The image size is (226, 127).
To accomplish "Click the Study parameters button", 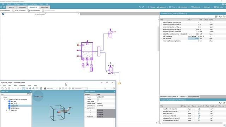I will pyautogui.click(x=19, y=11).
